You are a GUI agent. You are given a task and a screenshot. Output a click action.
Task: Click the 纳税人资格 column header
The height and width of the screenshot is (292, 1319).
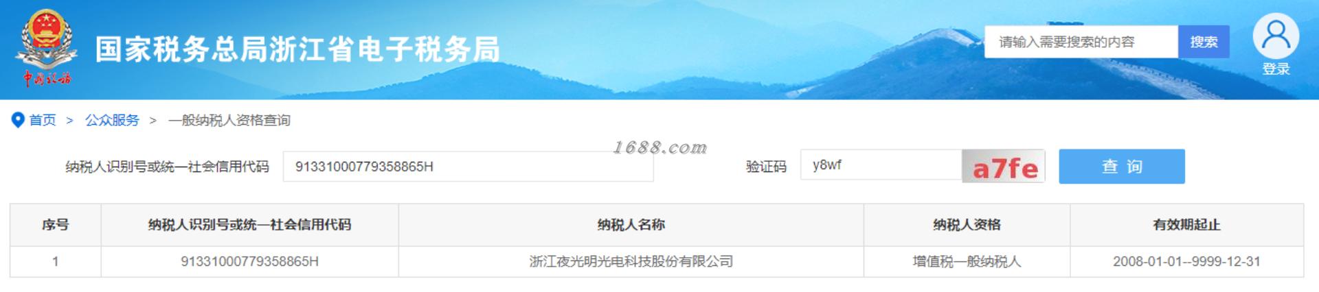tap(967, 225)
